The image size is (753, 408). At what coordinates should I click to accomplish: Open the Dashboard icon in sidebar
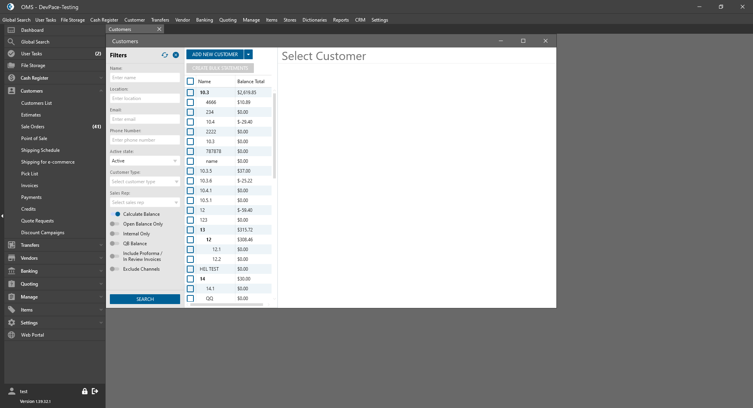tap(11, 30)
